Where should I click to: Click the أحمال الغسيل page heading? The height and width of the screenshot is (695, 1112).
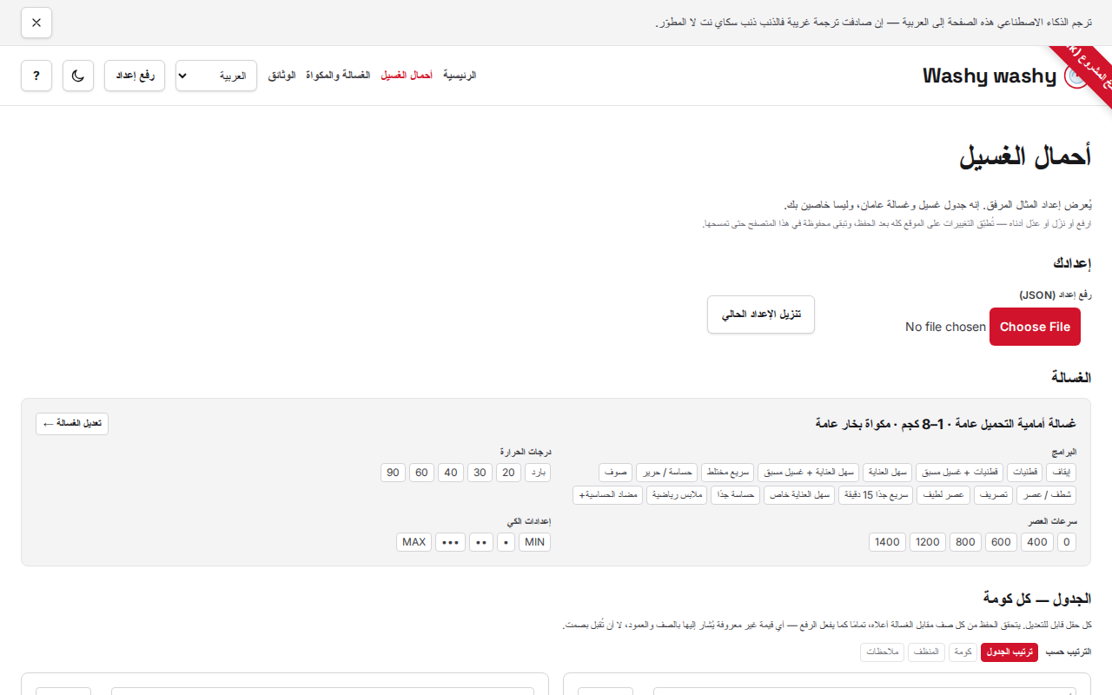[1025, 156]
